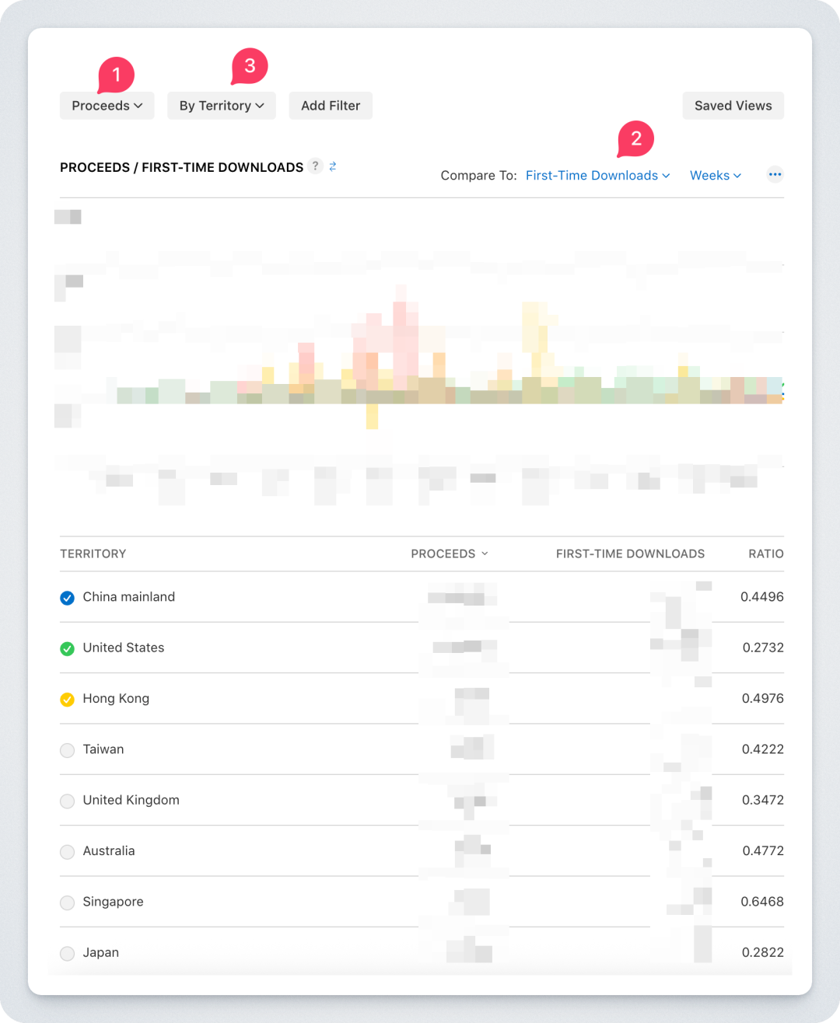The width and height of the screenshot is (840, 1023).
Task: Expand the First-Time Downloads compare dropdown
Action: click(x=597, y=176)
